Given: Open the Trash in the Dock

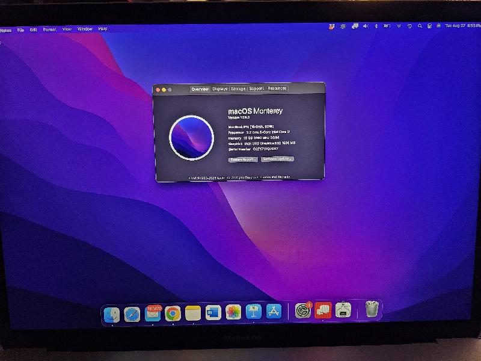Looking at the screenshot, I should [372, 309].
